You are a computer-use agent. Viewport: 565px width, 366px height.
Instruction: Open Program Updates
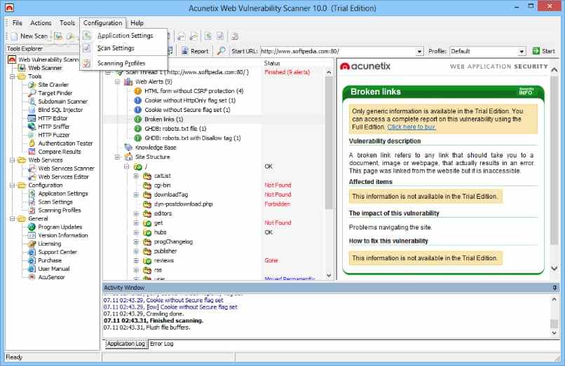pyautogui.click(x=60, y=227)
